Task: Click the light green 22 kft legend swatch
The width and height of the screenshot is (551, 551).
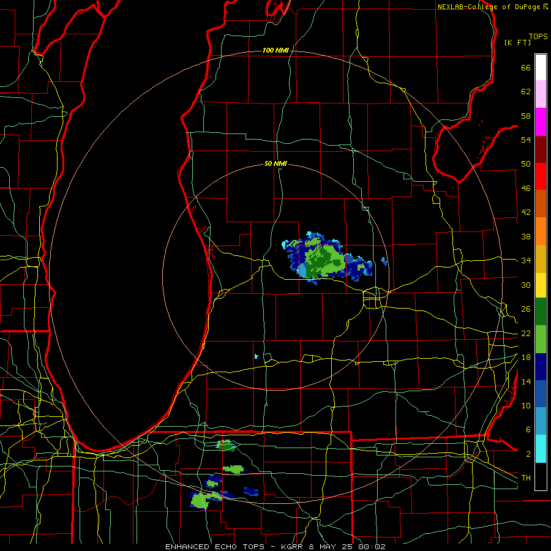Action: (541, 339)
